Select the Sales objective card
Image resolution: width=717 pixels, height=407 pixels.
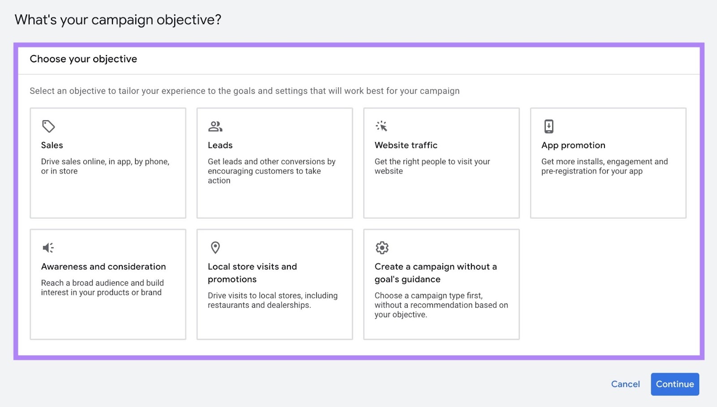pos(108,163)
